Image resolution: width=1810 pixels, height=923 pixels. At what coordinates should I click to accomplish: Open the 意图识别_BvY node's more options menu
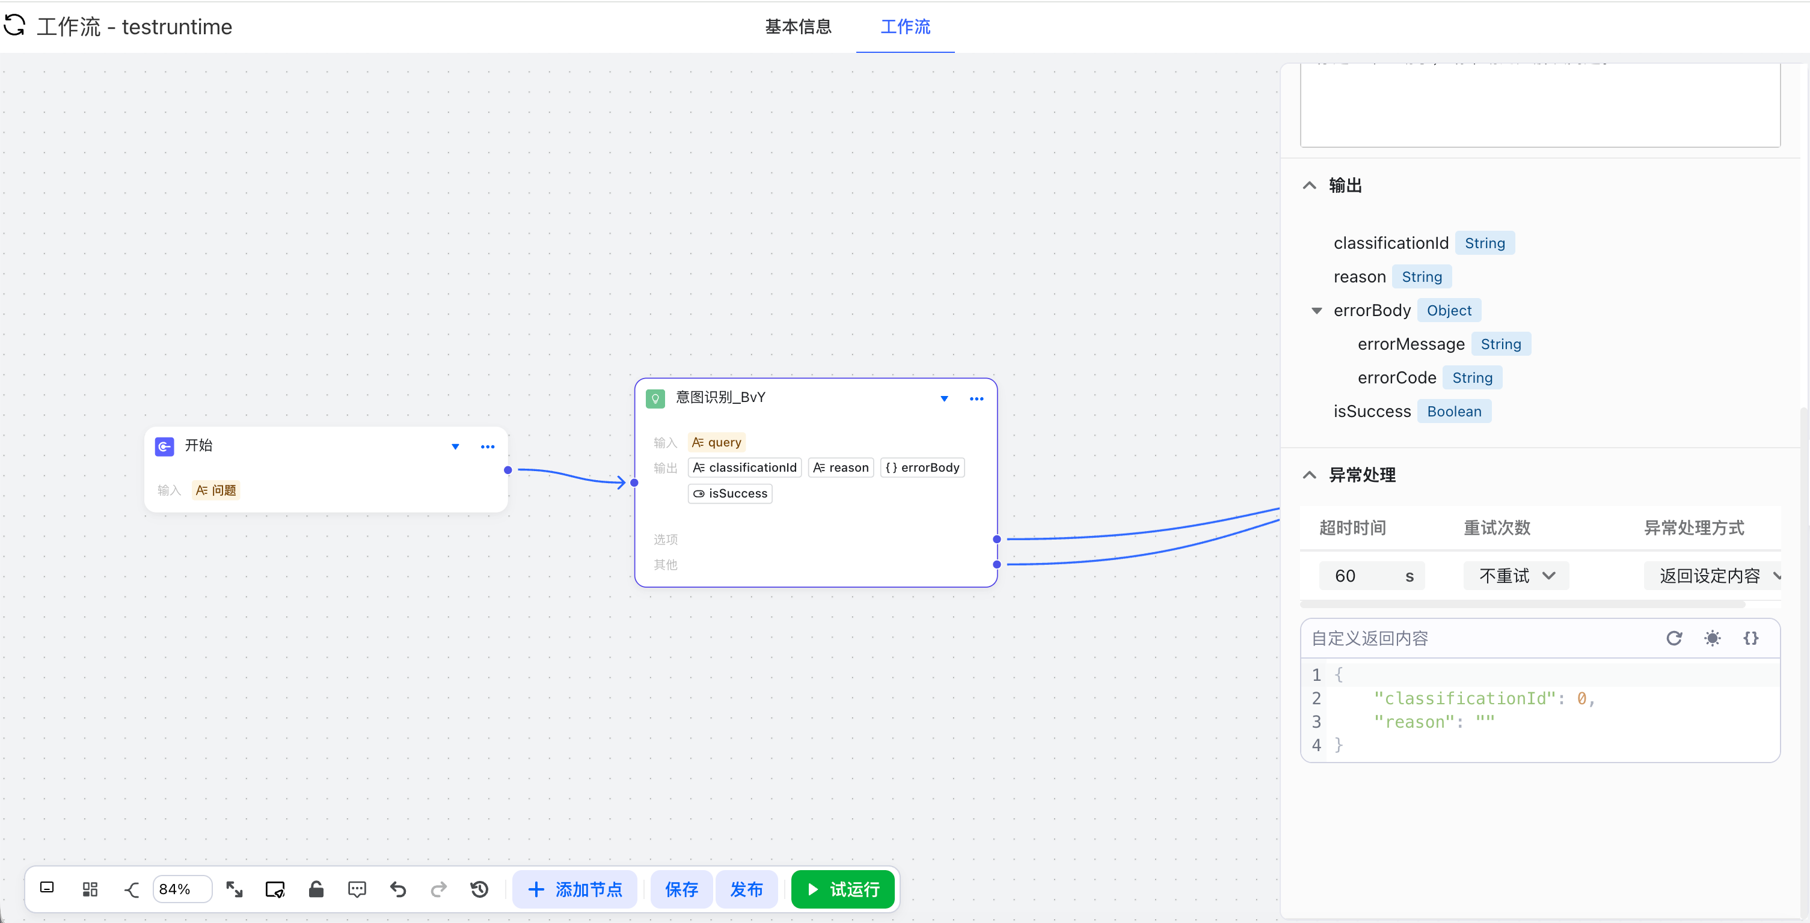(x=976, y=398)
